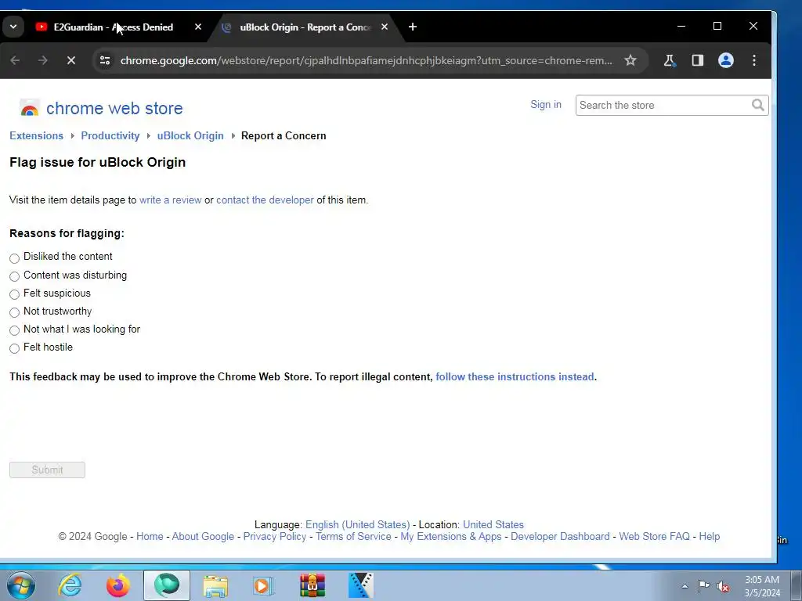The height and width of the screenshot is (601, 802).
Task: Change language via English (United States) link
Action: point(357,525)
